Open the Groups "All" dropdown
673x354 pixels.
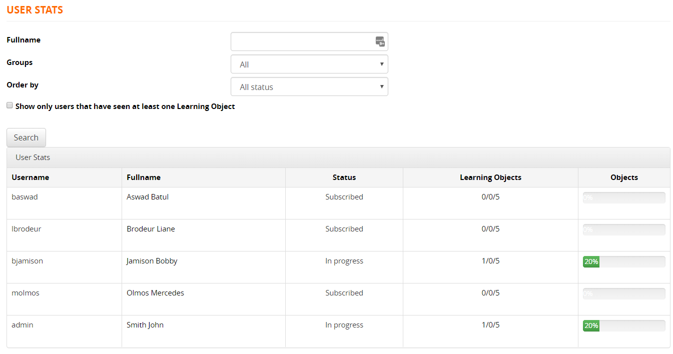(309, 64)
